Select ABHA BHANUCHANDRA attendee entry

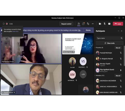tap(109, 92)
